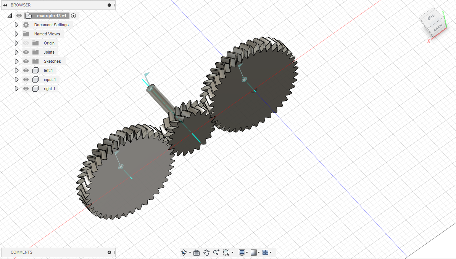Click the BACK face of ViewCube
456x259 pixels.
(438, 28)
